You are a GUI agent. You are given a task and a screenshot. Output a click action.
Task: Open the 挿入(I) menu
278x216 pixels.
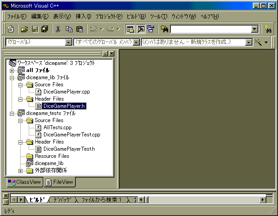[83, 17]
